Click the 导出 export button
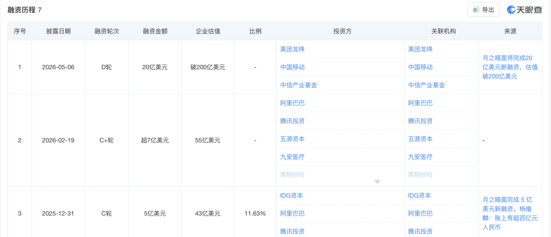Image resolution: width=551 pixels, height=237 pixels. tap(484, 10)
